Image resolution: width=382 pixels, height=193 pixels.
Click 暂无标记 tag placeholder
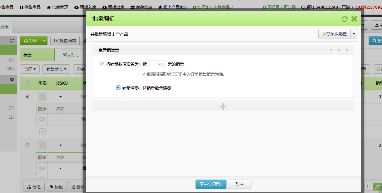(x=71, y=55)
